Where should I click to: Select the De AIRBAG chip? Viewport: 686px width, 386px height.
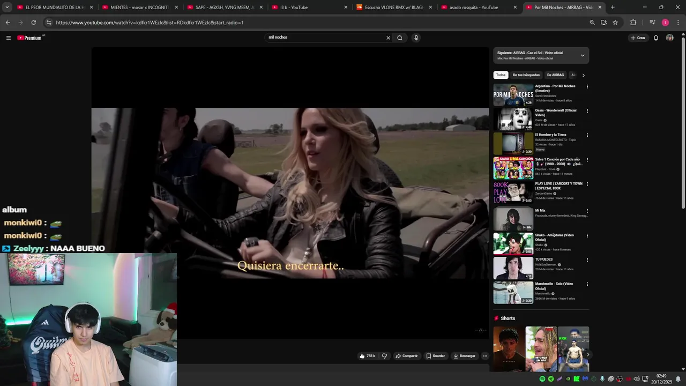[555, 75]
